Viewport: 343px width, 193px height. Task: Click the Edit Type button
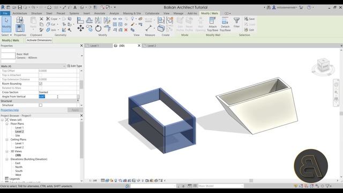point(74,66)
